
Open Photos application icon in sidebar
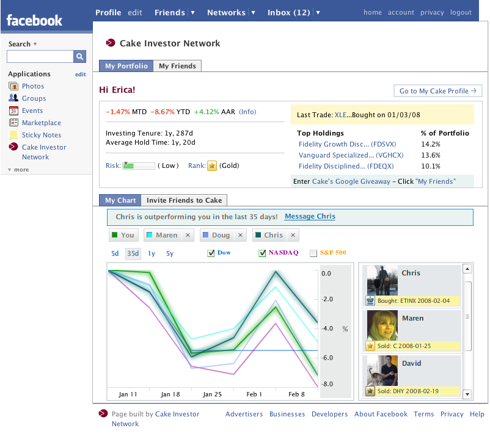point(13,86)
